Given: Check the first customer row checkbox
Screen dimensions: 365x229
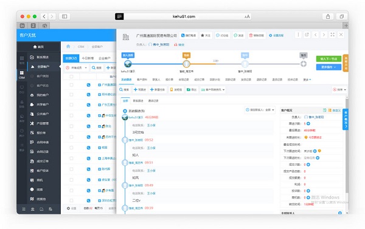Looking at the screenshot, I should click(71, 85).
